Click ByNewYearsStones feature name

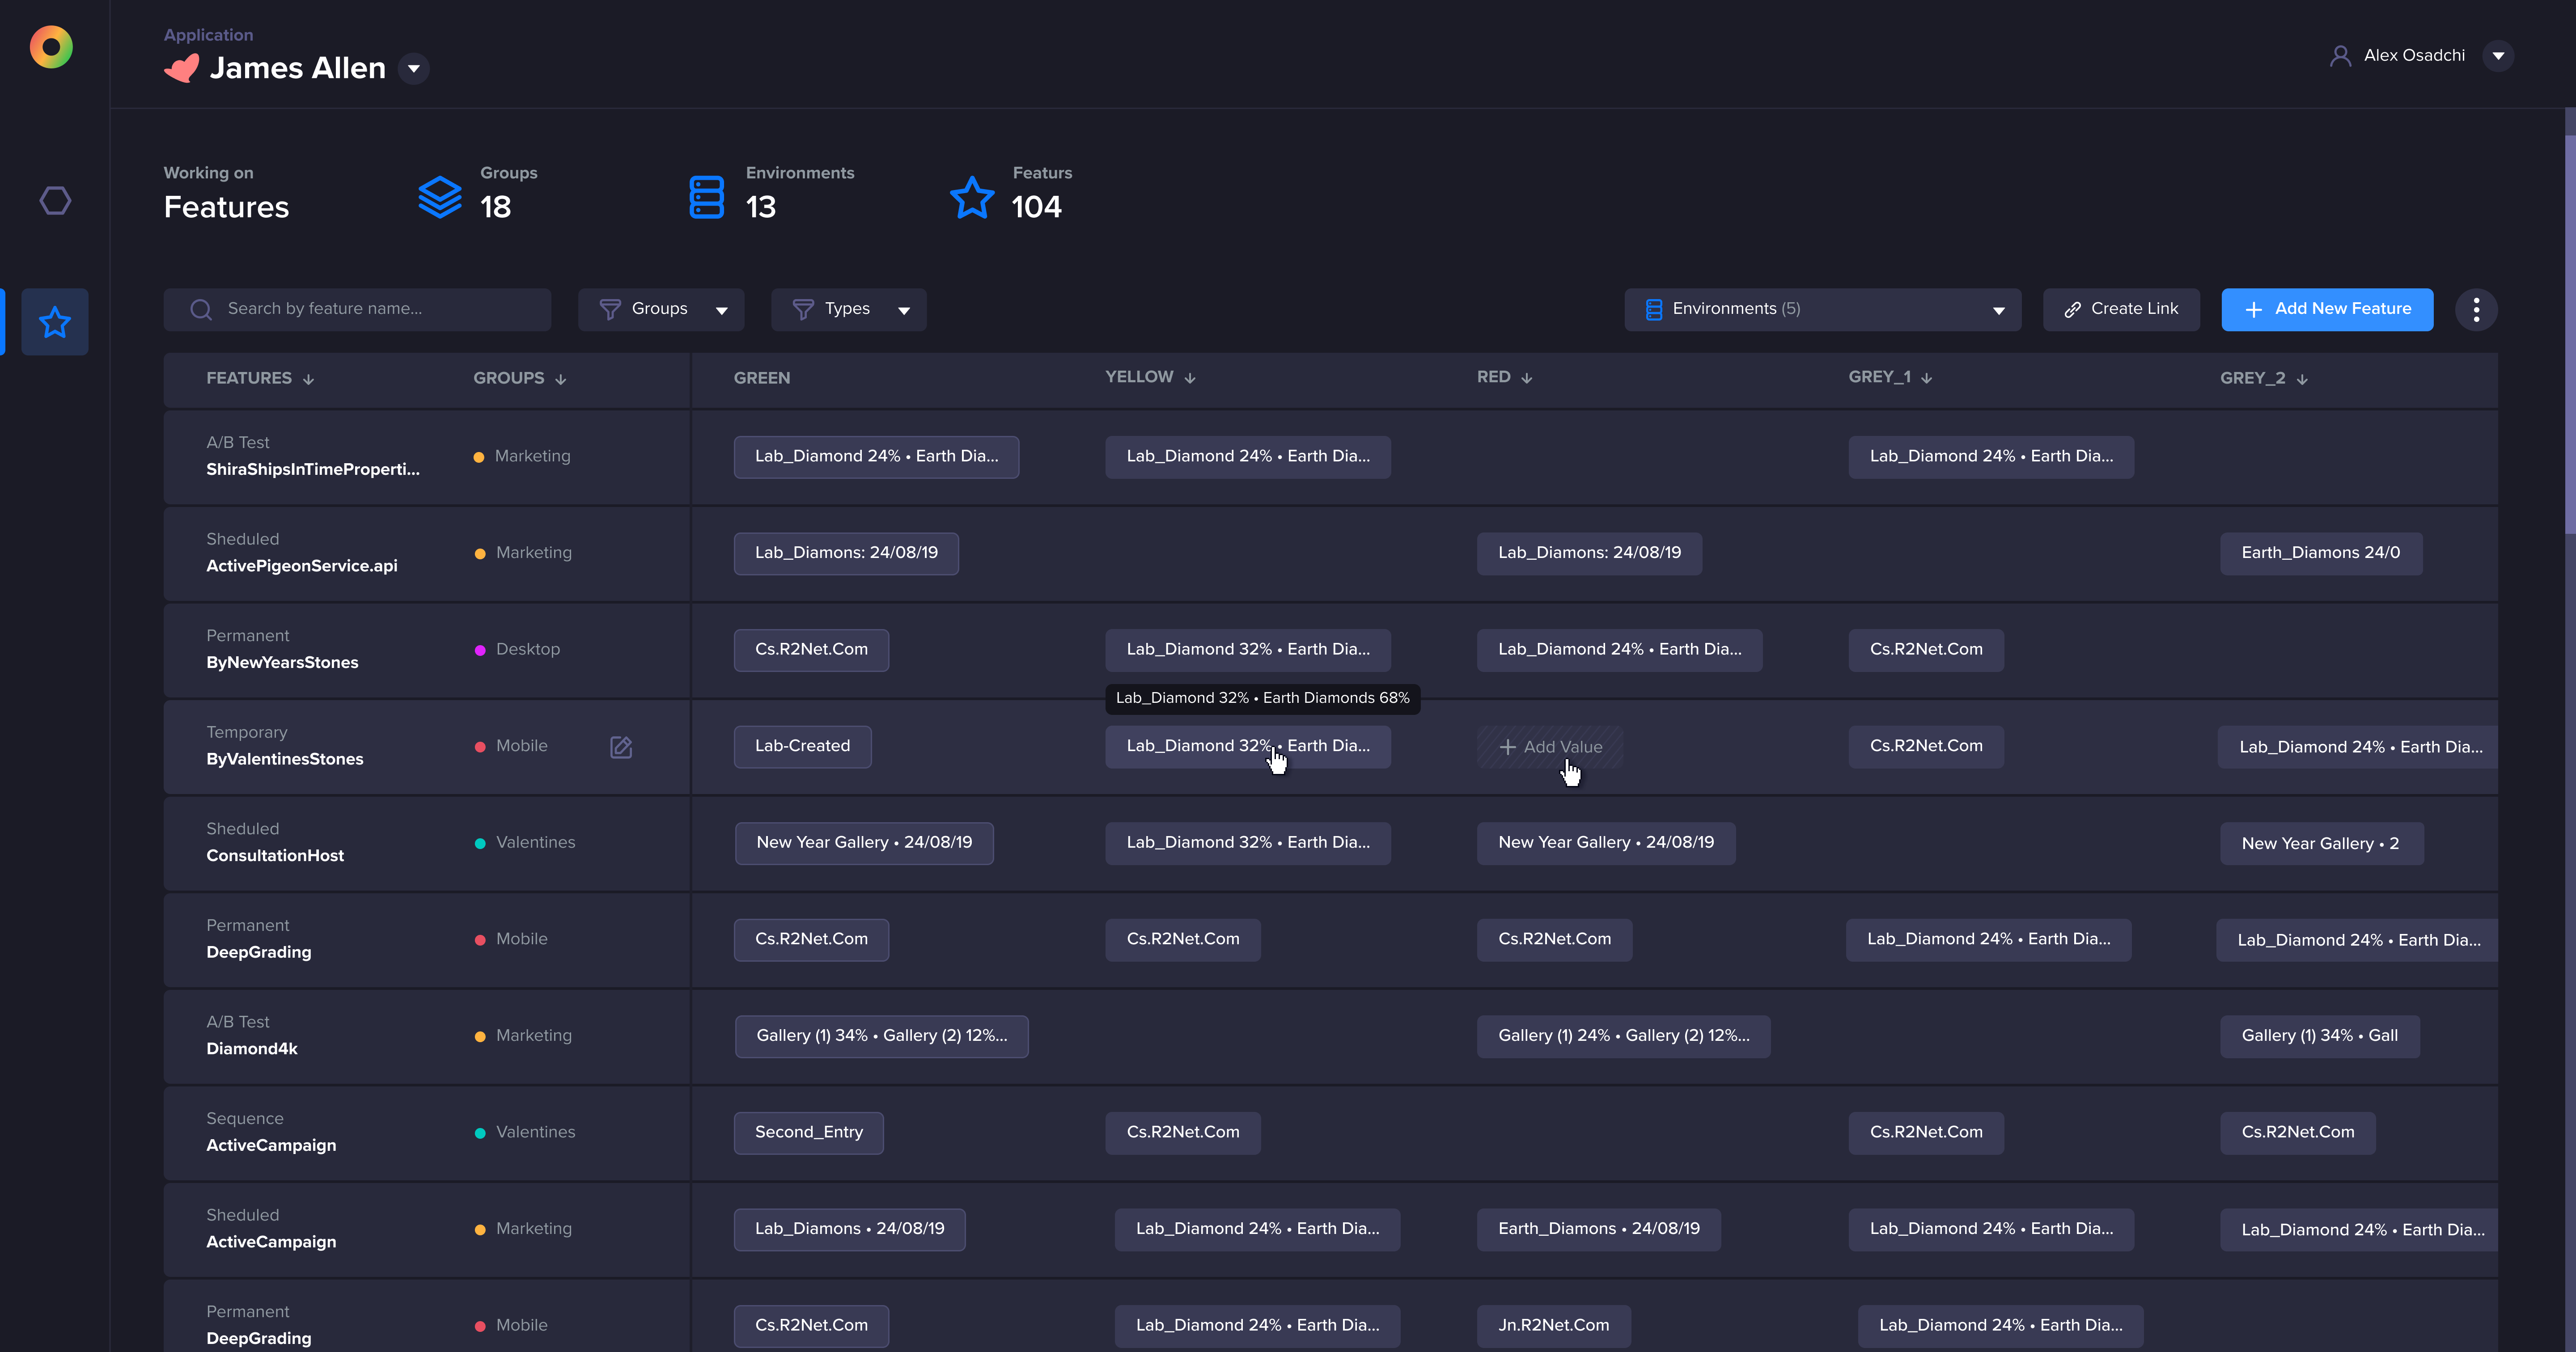pyautogui.click(x=282, y=663)
